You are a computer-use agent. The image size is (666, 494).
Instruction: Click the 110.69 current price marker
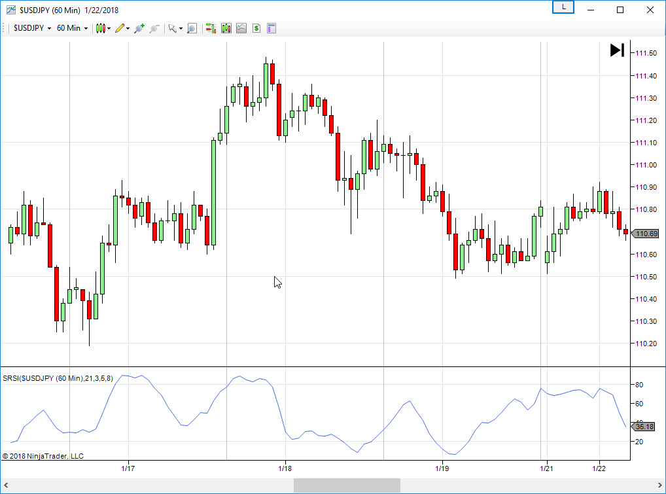point(646,234)
